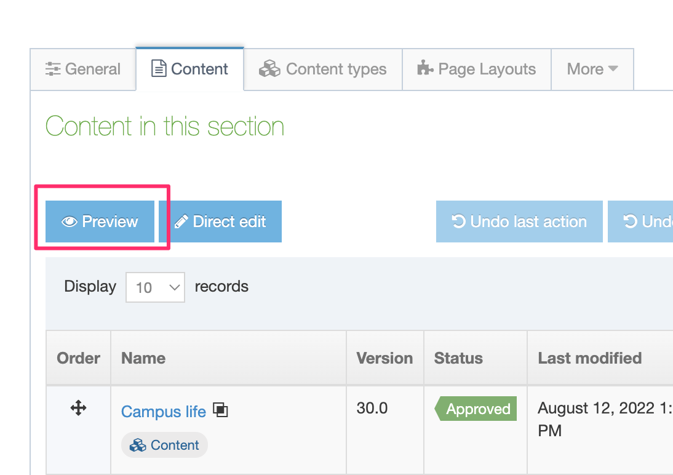Screen dimensions: 673x475
Task: Open the Display records count dropdown
Action: pyautogui.click(x=155, y=287)
